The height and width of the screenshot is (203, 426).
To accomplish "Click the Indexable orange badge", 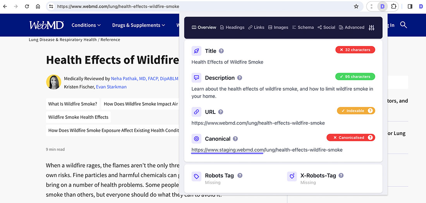I will (356, 111).
